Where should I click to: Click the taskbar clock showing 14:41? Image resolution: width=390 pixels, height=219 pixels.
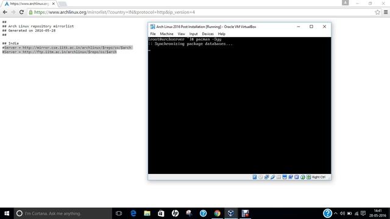click(x=378, y=214)
